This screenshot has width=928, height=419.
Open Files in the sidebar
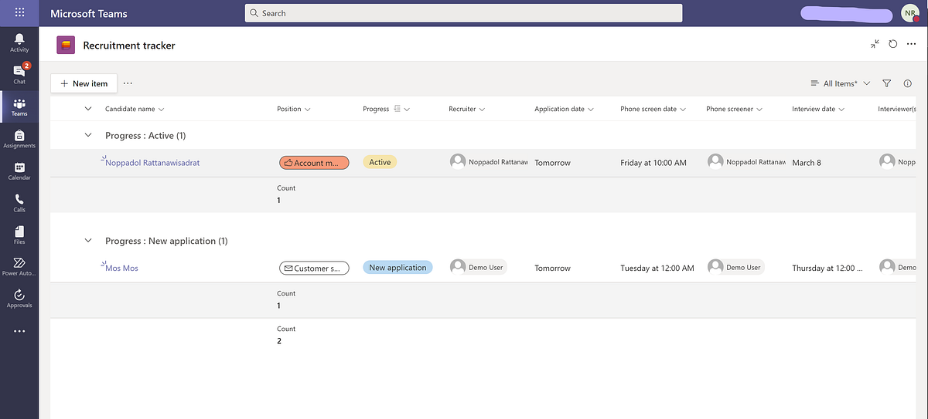19,235
